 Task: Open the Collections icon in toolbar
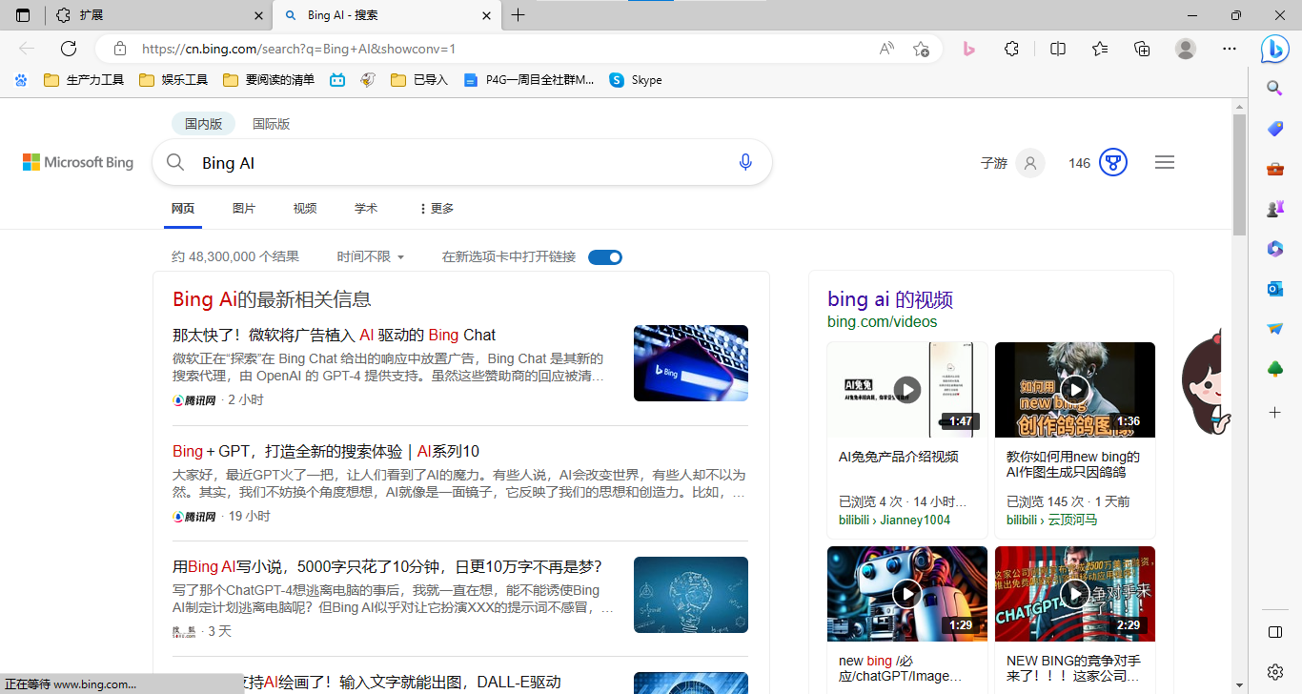pyautogui.click(x=1141, y=48)
